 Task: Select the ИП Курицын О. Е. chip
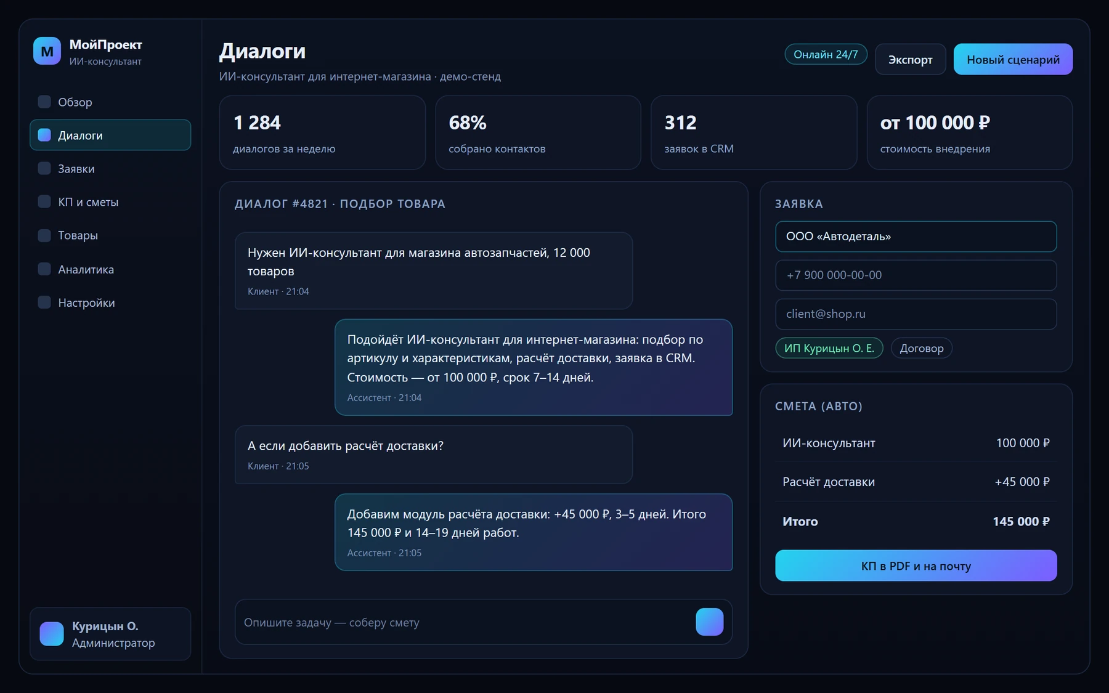[829, 348]
